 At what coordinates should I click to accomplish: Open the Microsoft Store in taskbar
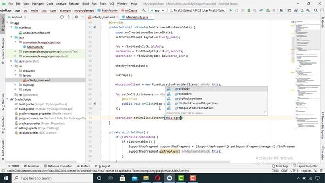[122, 178]
